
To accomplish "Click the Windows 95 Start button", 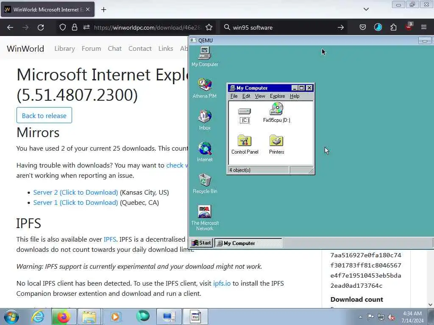I will tap(201, 243).
